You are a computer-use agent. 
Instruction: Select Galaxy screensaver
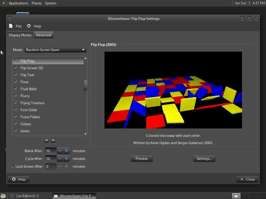[x=48, y=124]
